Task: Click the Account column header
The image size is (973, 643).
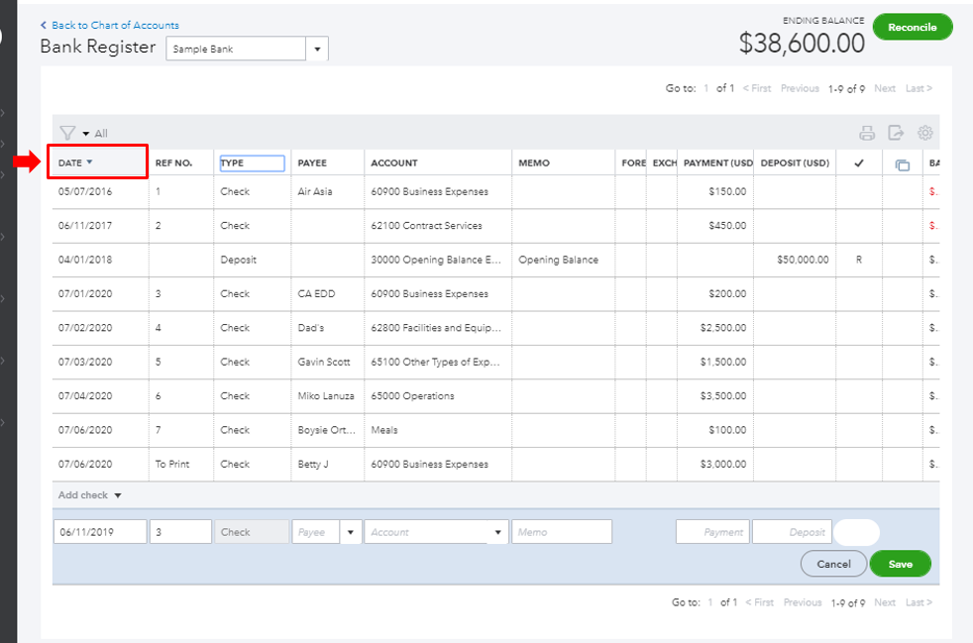Action: point(393,162)
